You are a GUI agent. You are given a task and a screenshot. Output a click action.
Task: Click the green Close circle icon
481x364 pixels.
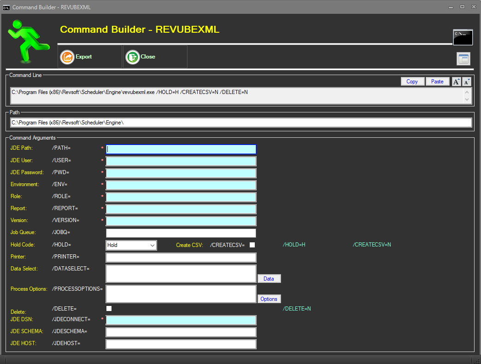[x=132, y=56]
